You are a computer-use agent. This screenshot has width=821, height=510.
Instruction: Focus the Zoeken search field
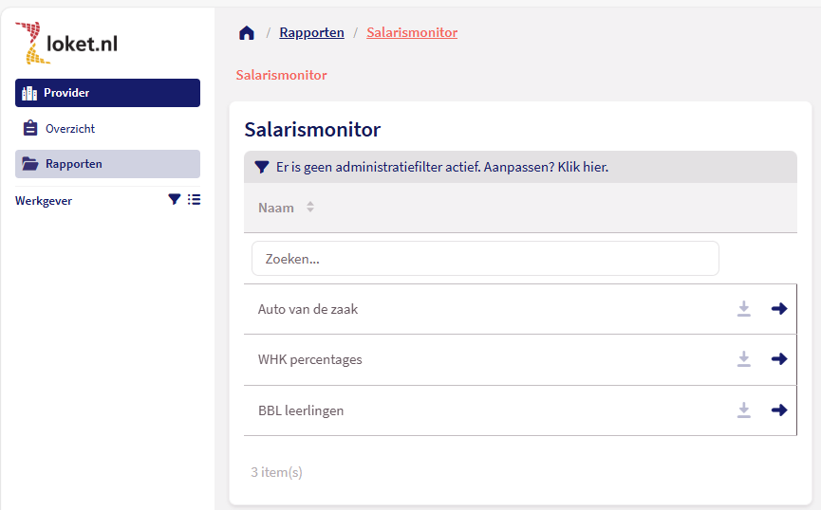click(485, 259)
